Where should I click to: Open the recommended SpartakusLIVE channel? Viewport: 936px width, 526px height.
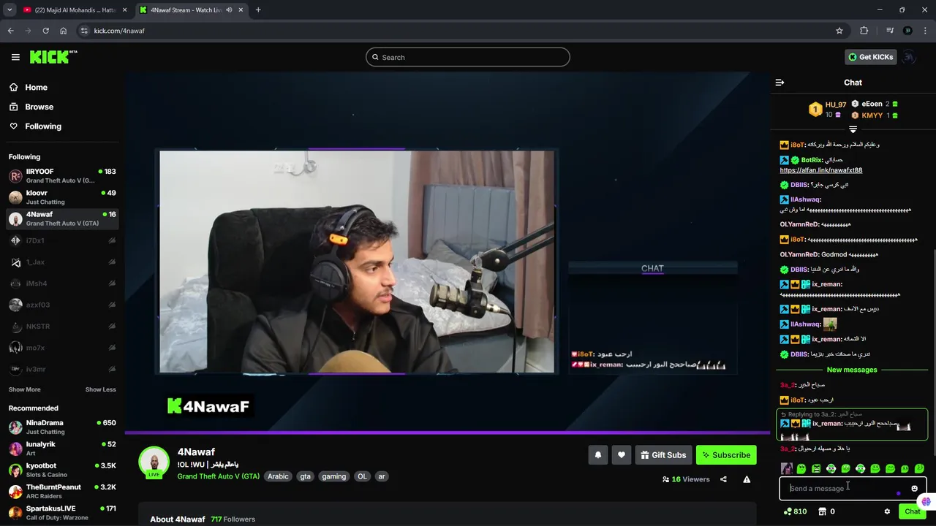click(x=62, y=513)
